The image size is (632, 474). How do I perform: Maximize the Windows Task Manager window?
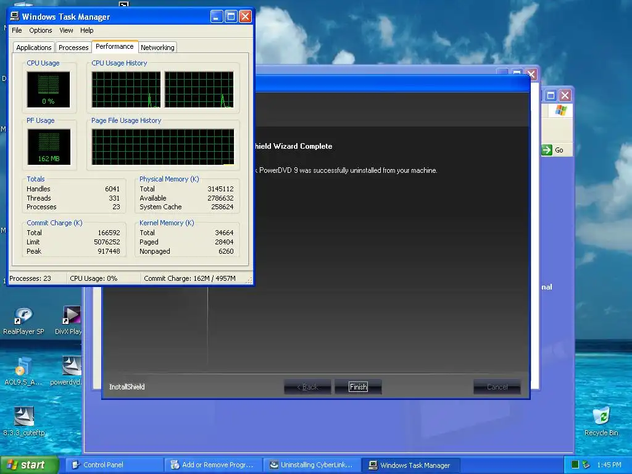coord(231,17)
